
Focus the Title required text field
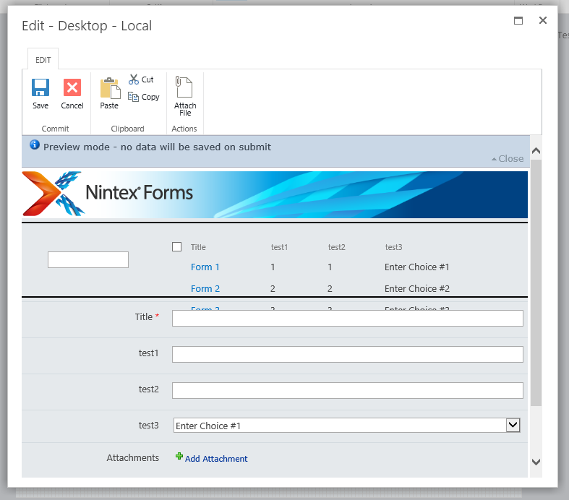click(x=348, y=319)
